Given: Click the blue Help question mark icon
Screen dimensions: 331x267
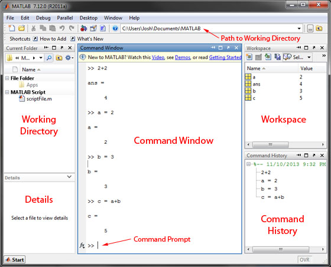Looking at the screenshot, I should 115,28.
